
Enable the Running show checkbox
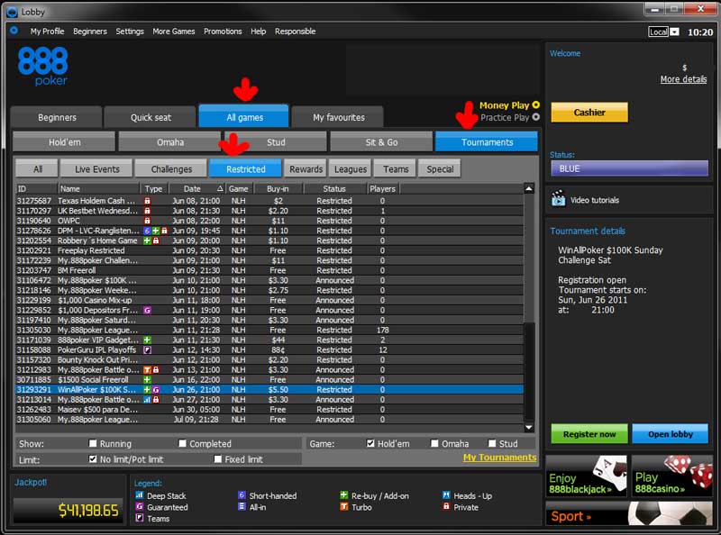93,443
